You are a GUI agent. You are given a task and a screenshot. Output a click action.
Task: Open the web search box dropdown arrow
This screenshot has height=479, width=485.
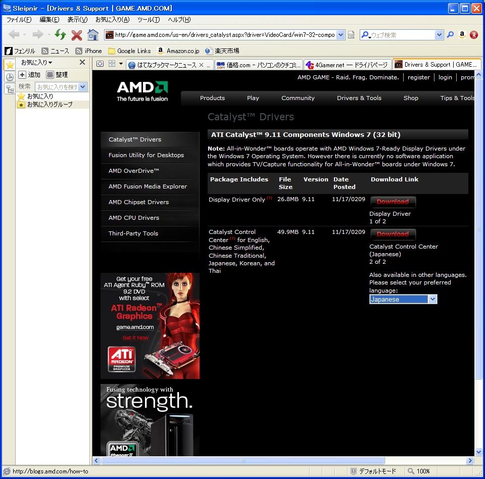click(x=439, y=35)
